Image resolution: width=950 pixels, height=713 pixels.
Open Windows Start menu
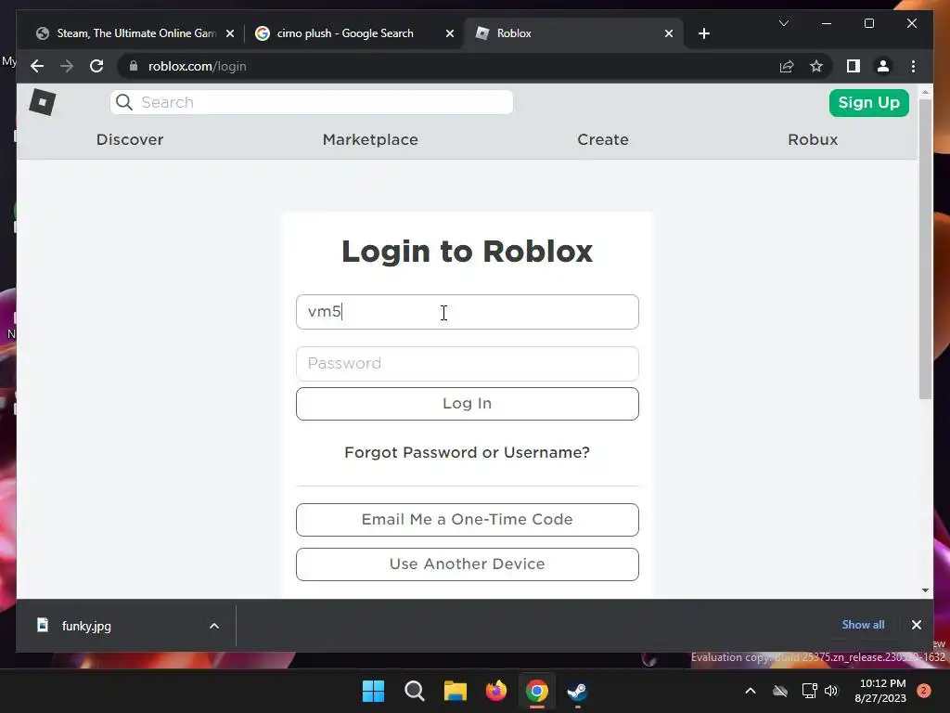(x=373, y=691)
